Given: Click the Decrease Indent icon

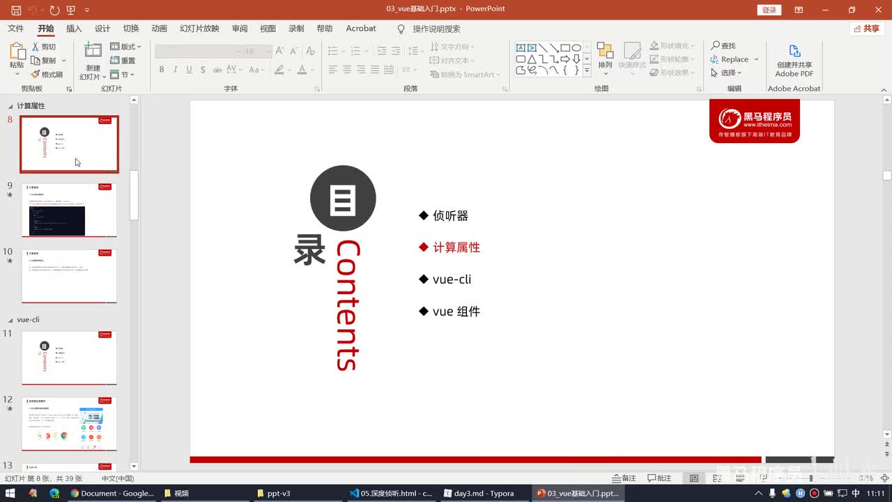Looking at the screenshot, I should point(380,51).
